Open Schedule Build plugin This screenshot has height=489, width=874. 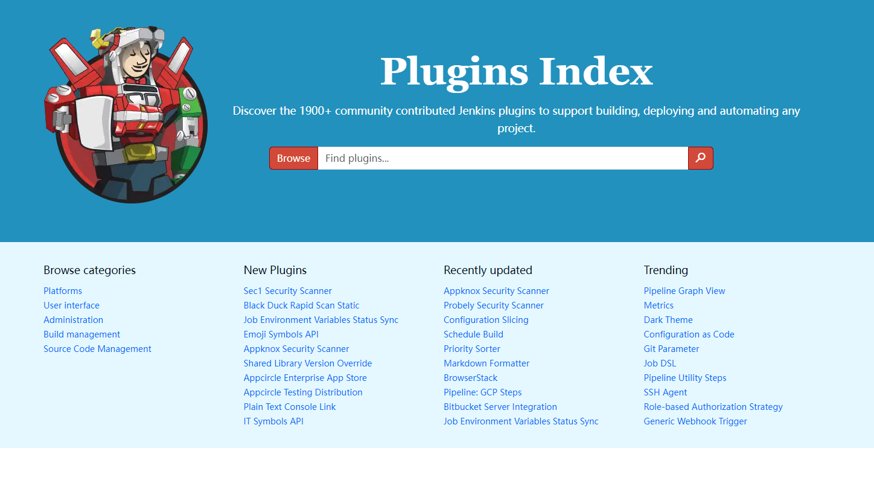tap(473, 334)
